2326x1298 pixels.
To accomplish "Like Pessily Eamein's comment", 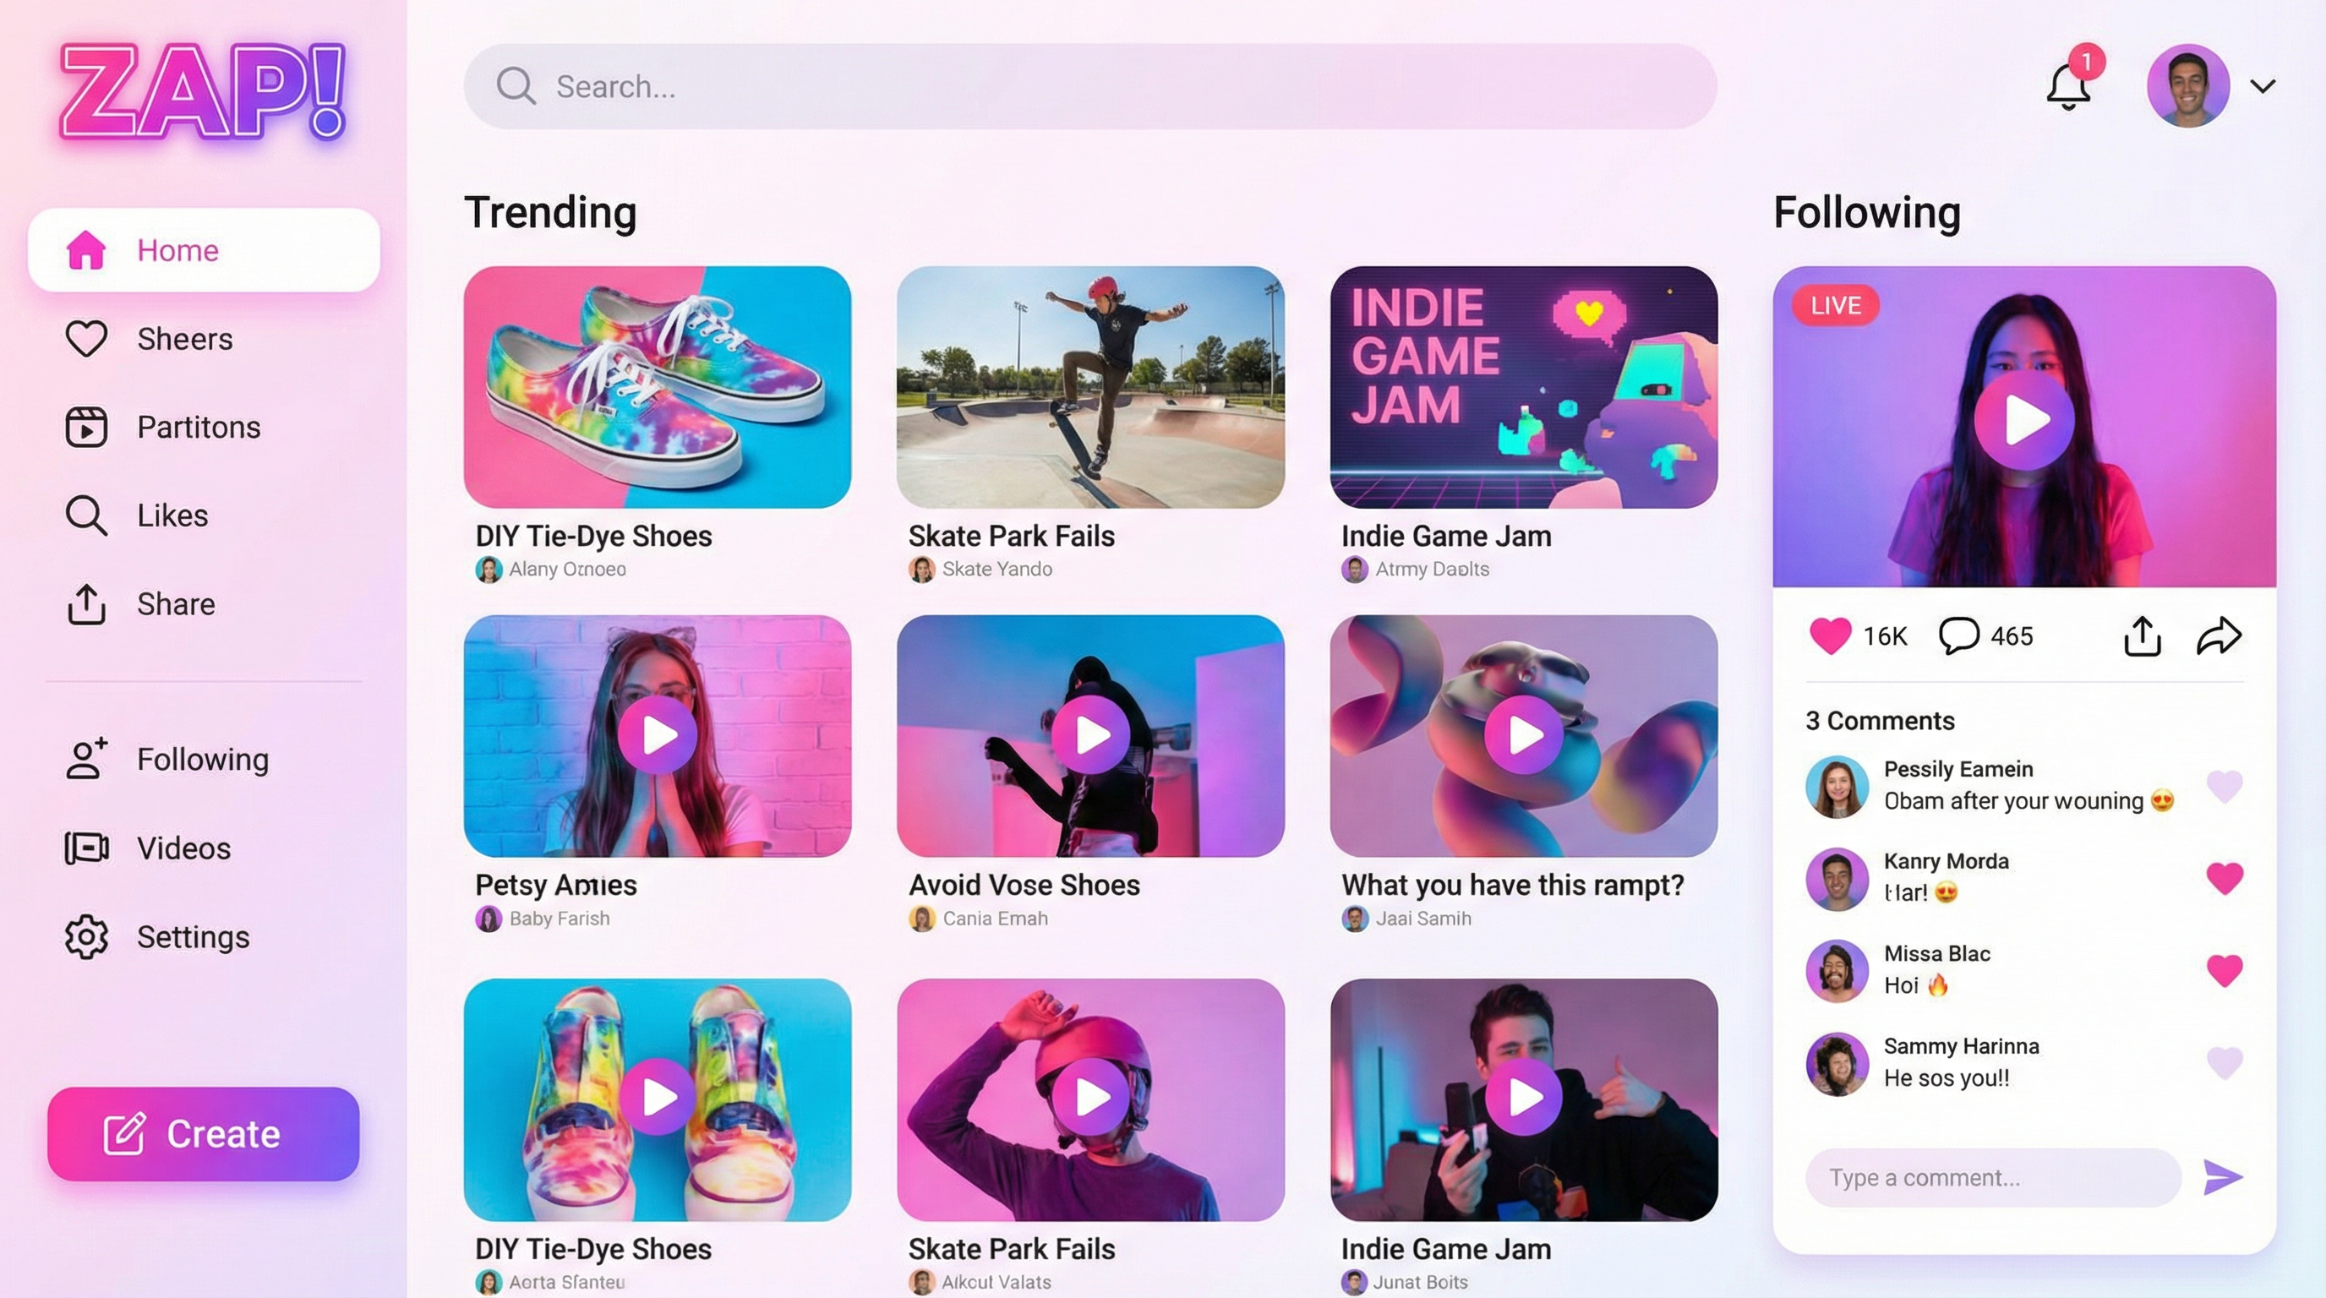I will click(x=2224, y=785).
